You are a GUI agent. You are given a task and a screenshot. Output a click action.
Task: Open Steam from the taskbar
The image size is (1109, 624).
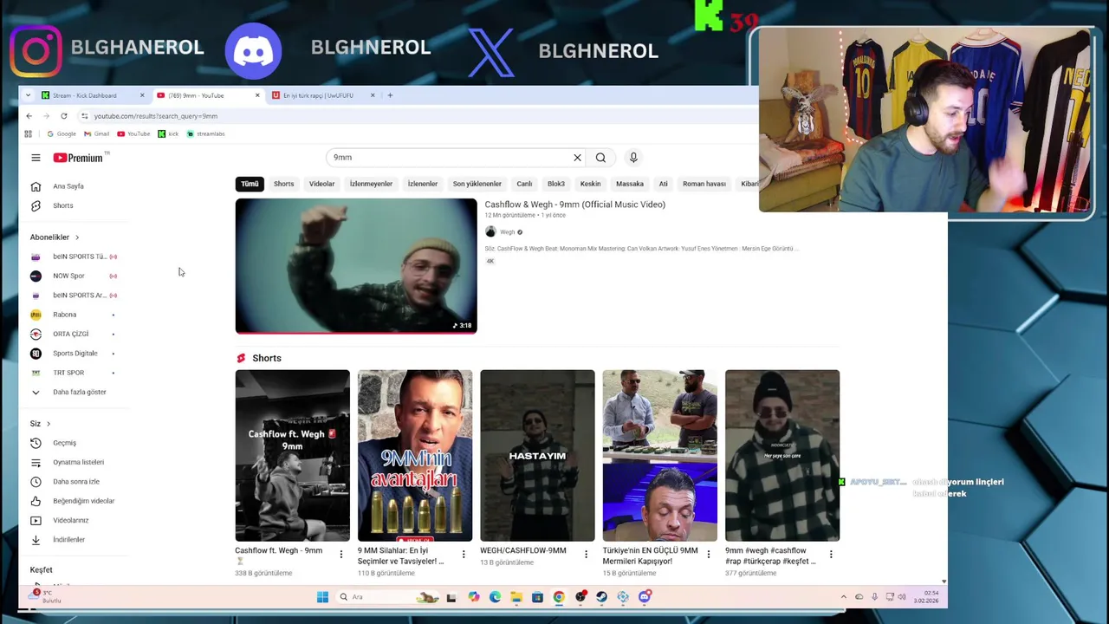point(601,597)
